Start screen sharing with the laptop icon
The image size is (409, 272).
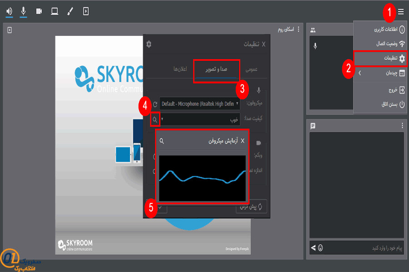[x=55, y=11]
